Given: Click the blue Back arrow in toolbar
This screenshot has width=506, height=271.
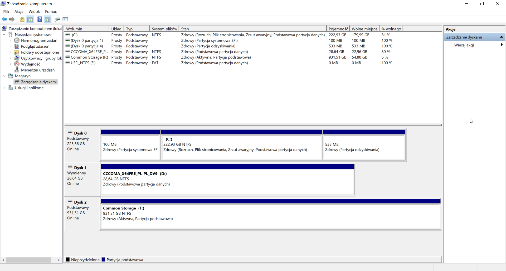Looking at the screenshot, I should click(4, 19).
